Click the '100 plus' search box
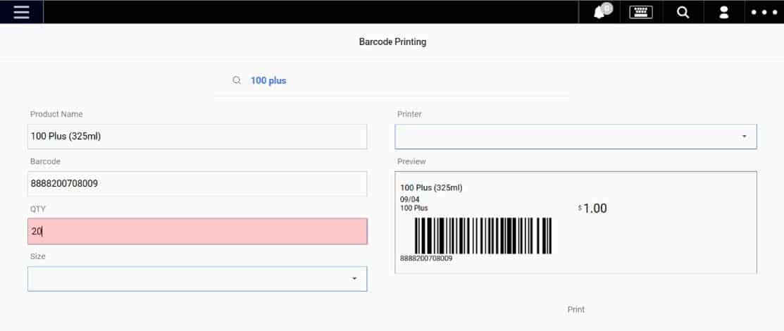The width and height of the screenshot is (784, 331). 391,80
